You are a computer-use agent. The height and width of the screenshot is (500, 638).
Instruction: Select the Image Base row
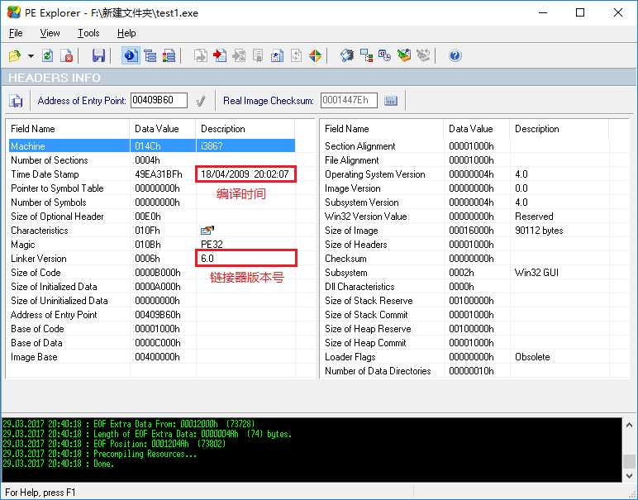[152, 357]
